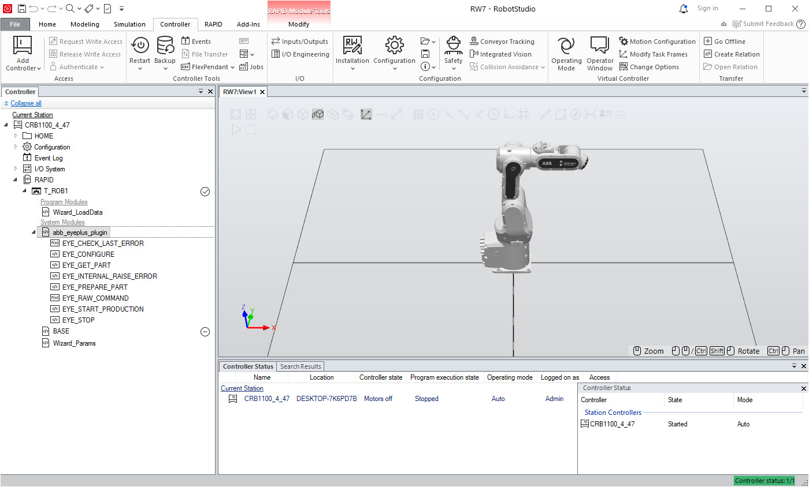Viewport: 809px width, 487px height.
Task: Click the Operating mode column header
Action: click(x=510, y=377)
